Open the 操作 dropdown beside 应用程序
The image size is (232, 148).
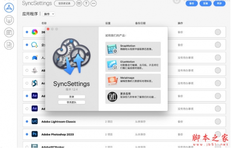[49, 14]
